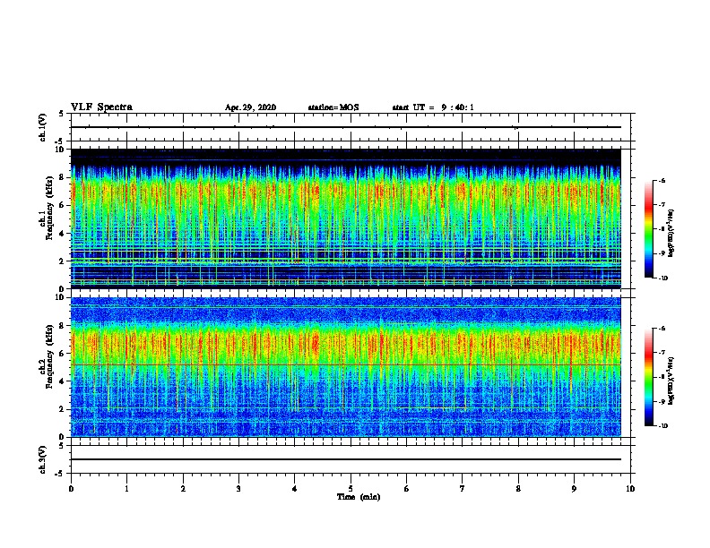This screenshot has width=710, height=548.
Task: Click the 6 kHz tick of ch.2 frequency axis
Action: 62,354
